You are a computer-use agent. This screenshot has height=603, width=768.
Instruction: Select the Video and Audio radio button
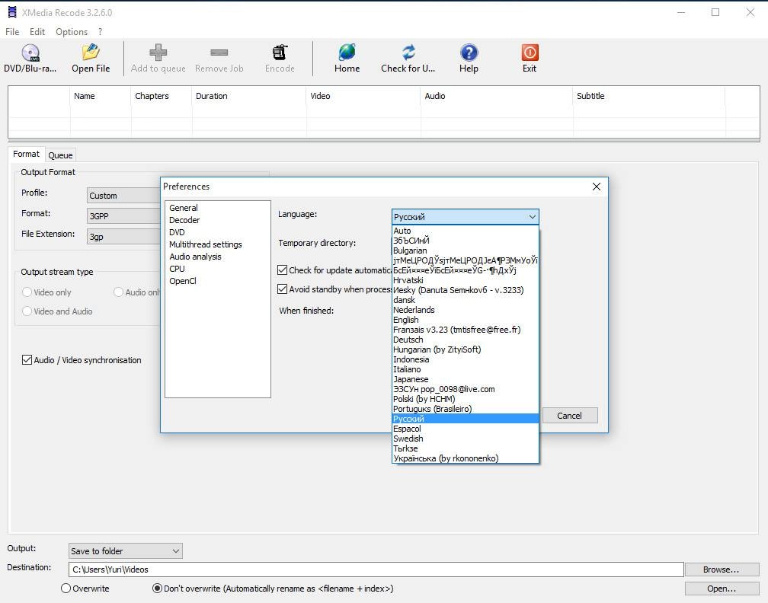point(27,311)
